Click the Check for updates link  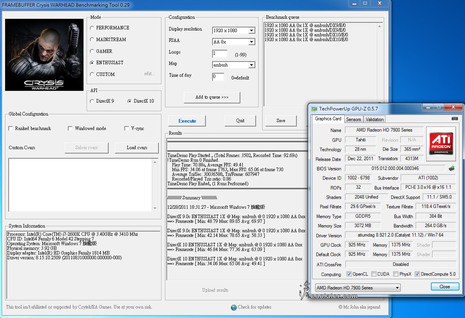(x=254, y=307)
